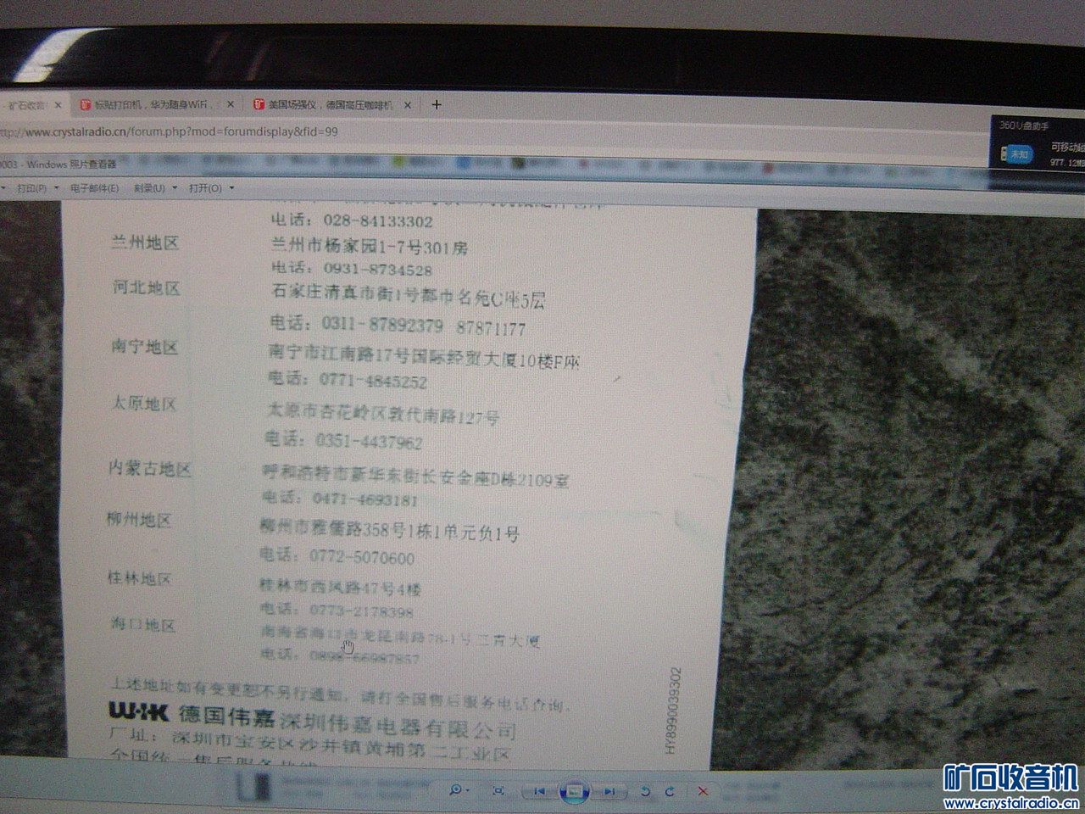Close the 矿石收音 browser tab
The width and height of the screenshot is (1085, 814).
(x=58, y=105)
